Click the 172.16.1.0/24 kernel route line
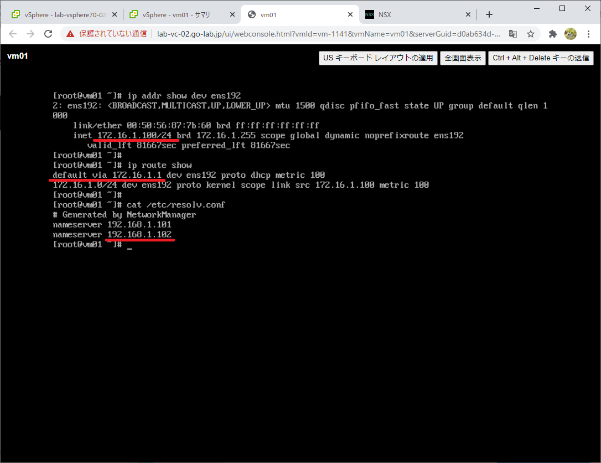 pyautogui.click(x=241, y=185)
